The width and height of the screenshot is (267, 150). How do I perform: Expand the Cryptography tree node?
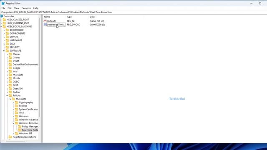click(13, 102)
